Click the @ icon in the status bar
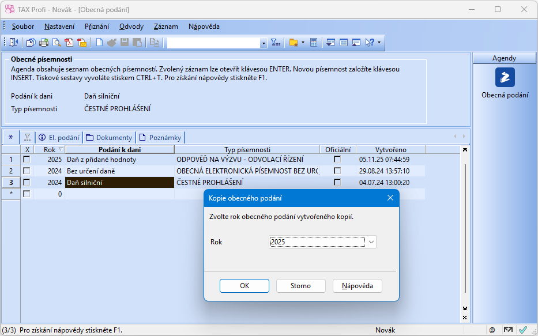This screenshot has width=538, height=336. click(x=492, y=330)
